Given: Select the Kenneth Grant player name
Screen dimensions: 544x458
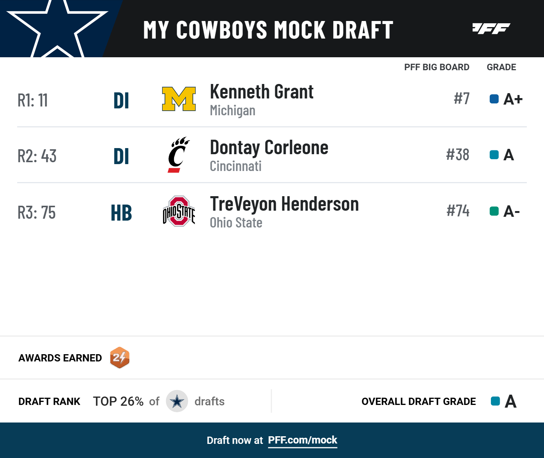Looking at the screenshot, I should tap(262, 92).
